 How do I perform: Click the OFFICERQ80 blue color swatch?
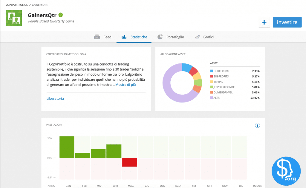211,71
